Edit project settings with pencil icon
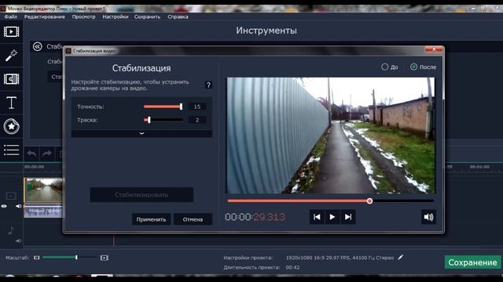This screenshot has width=503, height=282. pyautogui.click(x=400, y=258)
